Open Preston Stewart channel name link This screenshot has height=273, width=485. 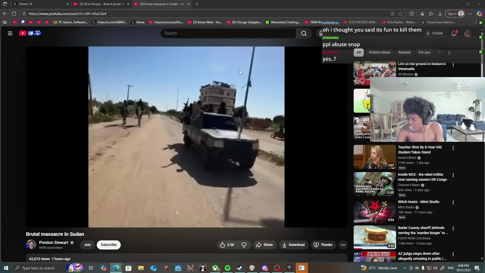tap(54, 243)
